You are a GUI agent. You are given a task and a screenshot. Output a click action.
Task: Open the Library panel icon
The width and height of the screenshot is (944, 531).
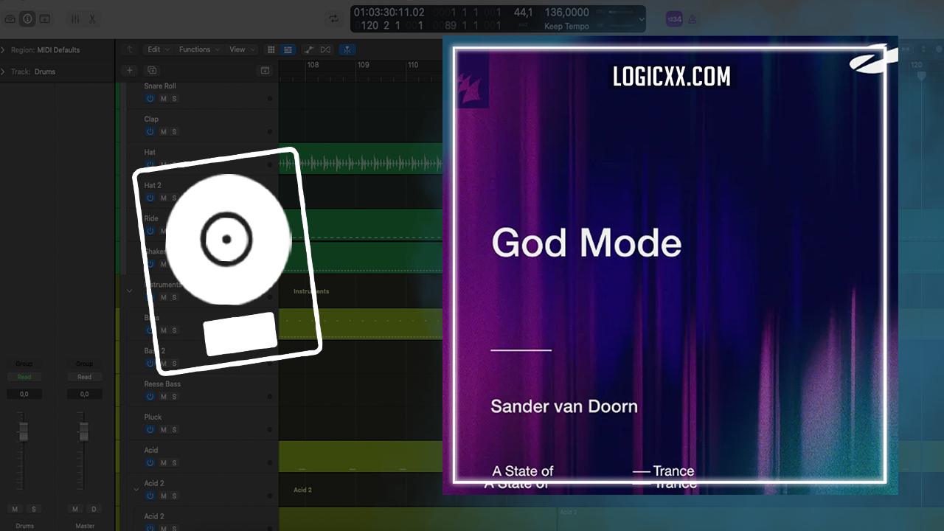pos(11,18)
